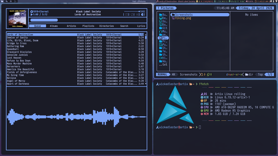
Task: Click the orange selected-count icon in Yazi status
Action: point(202,75)
